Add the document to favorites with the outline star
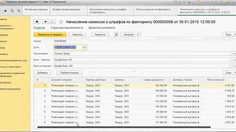 click(x=61, y=22)
